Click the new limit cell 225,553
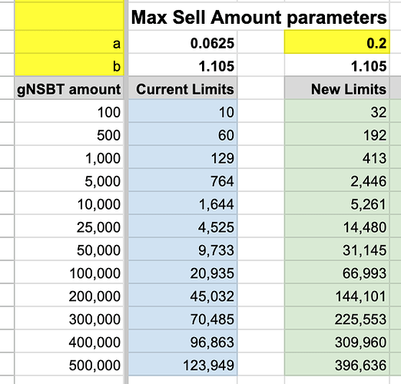This screenshot has height=384, width=401. (x=337, y=318)
